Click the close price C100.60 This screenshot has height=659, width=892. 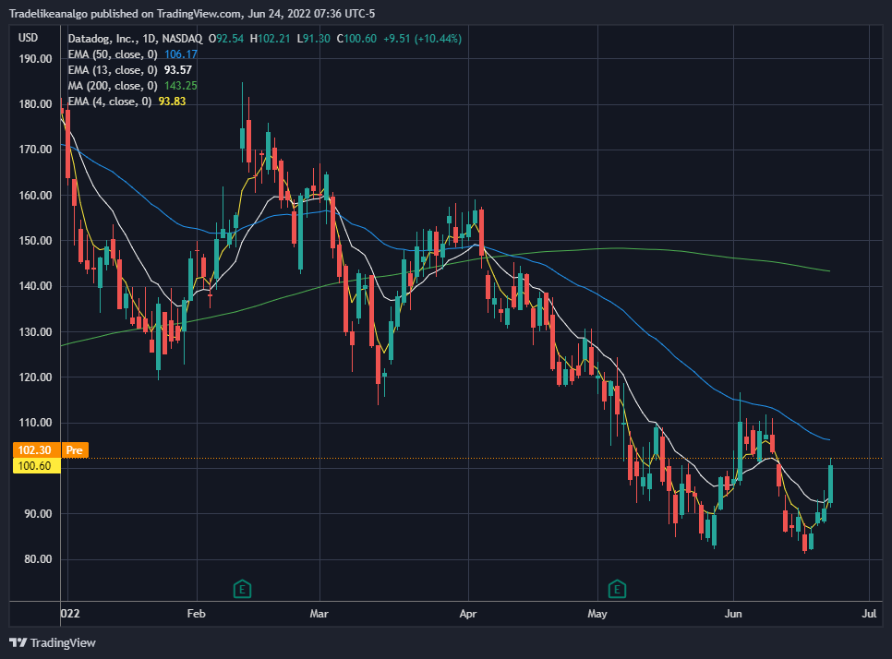pyautogui.click(x=356, y=39)
